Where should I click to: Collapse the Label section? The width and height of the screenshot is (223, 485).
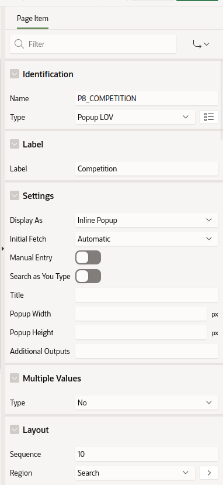click(x=15, y=144)
